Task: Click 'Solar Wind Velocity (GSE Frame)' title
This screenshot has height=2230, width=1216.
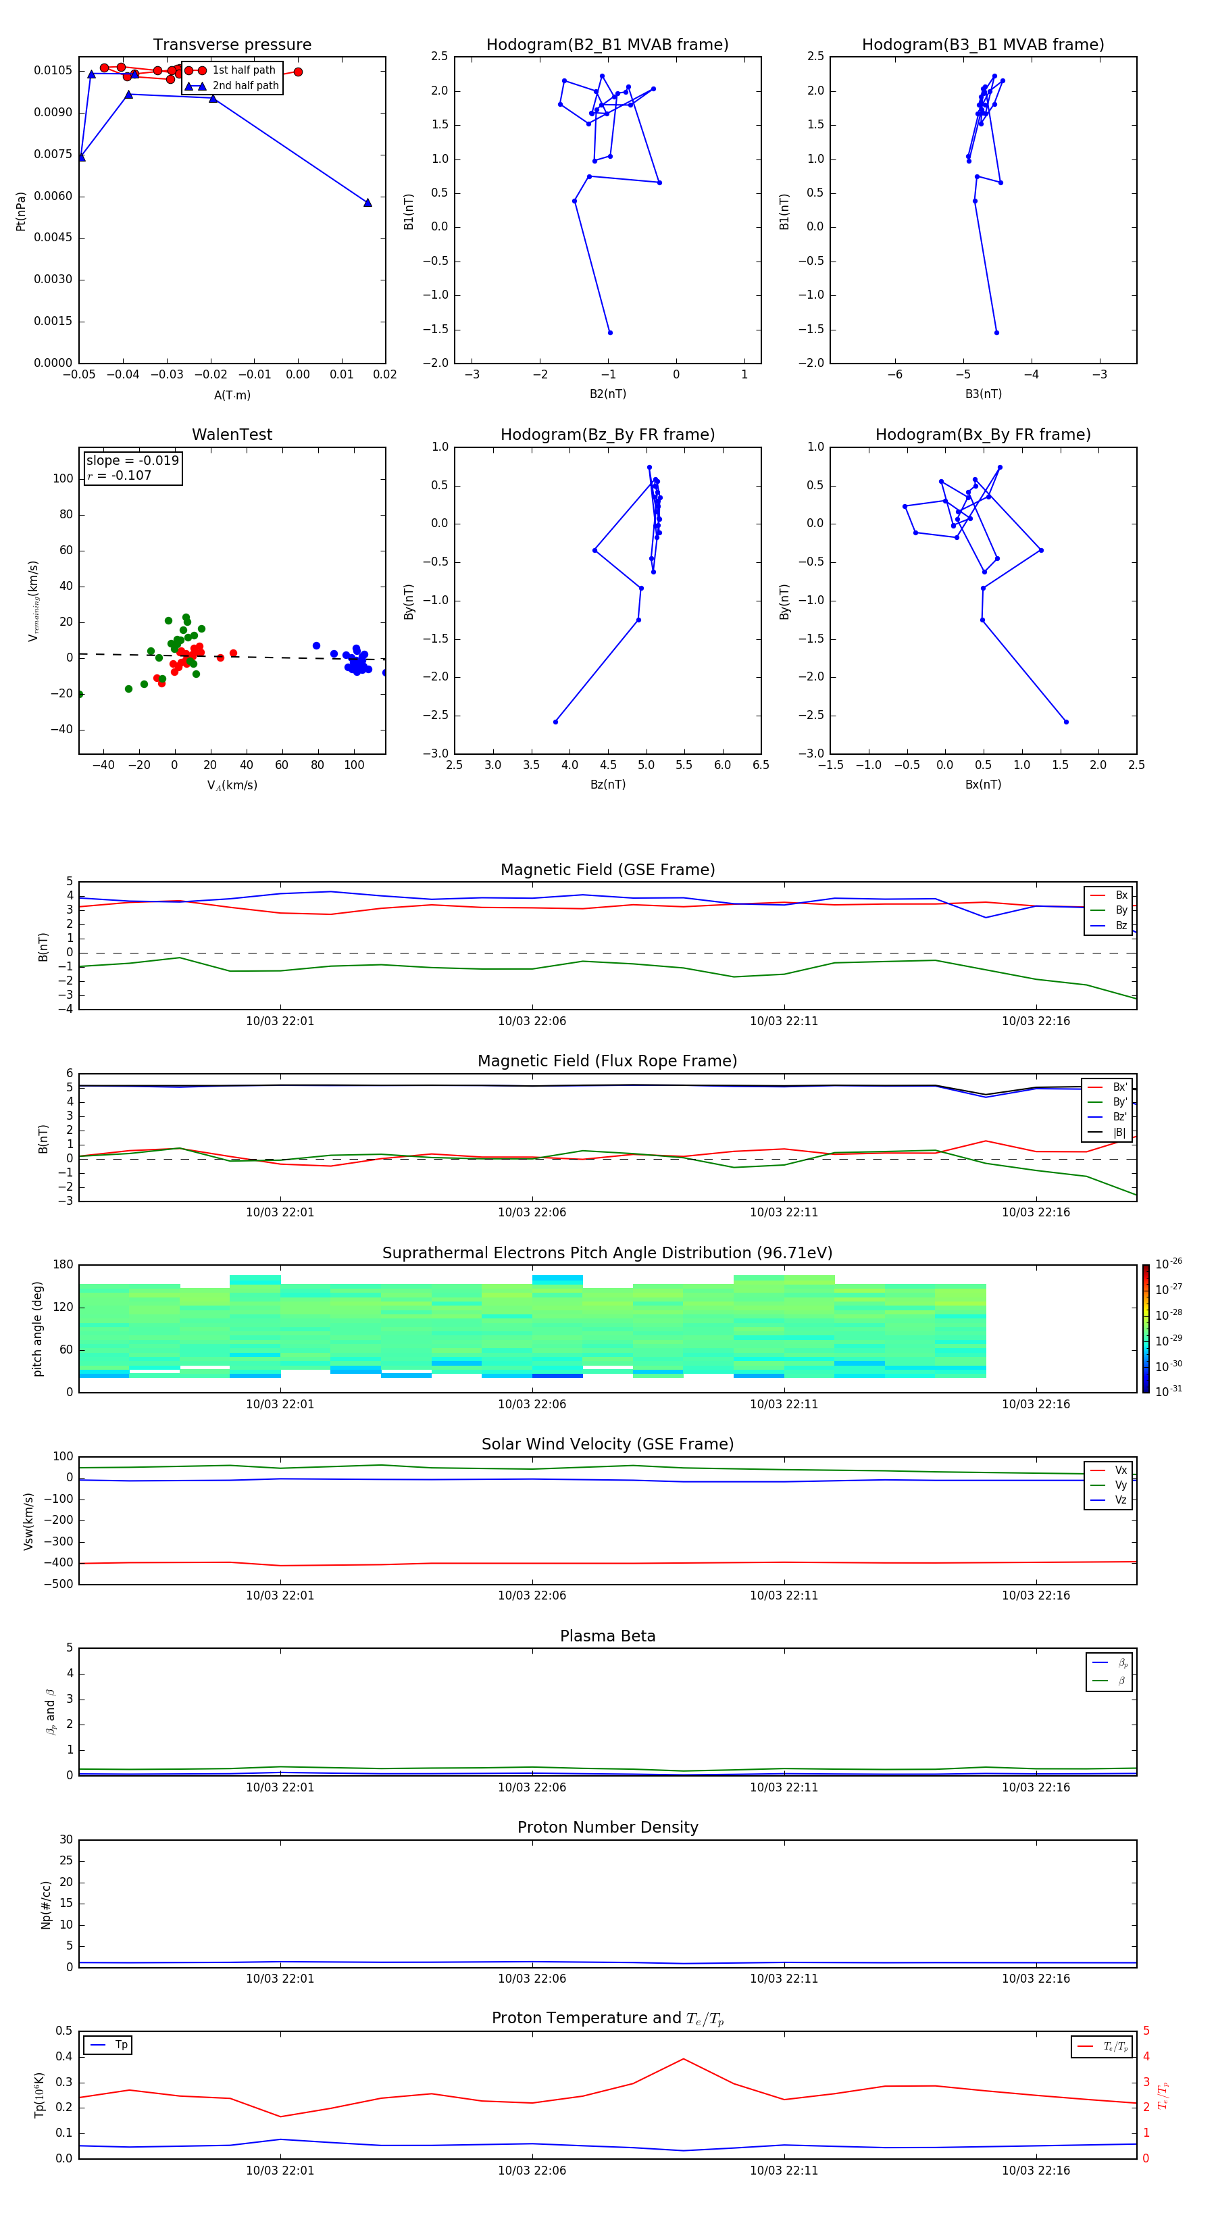Action: [x=607, y=1444]
